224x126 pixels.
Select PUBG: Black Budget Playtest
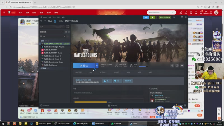(54, 47)
